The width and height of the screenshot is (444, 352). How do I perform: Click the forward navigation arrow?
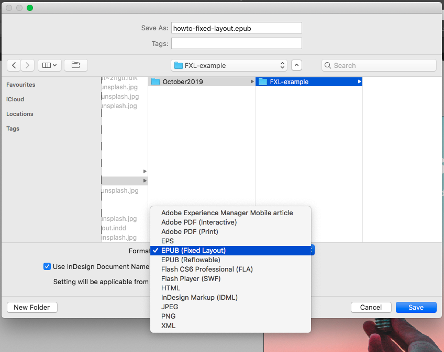click(28, 65)
